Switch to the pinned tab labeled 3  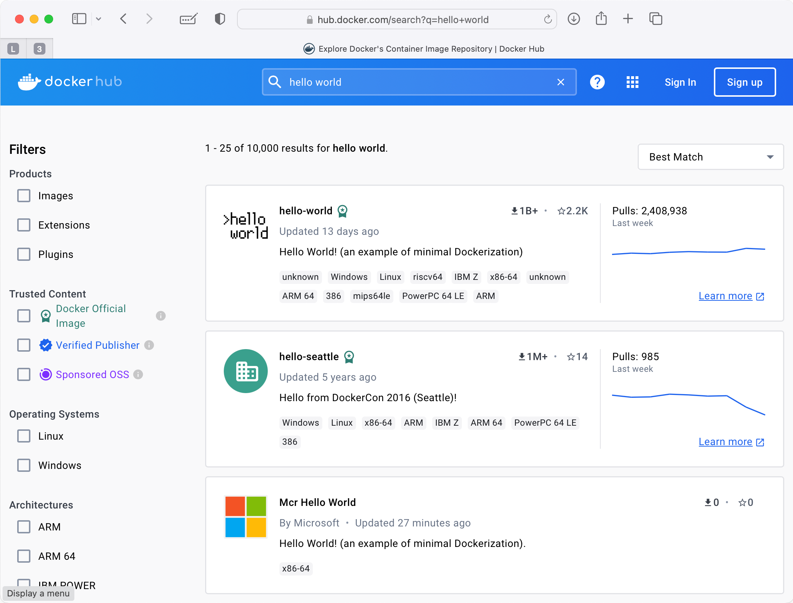tap(40, 49)
